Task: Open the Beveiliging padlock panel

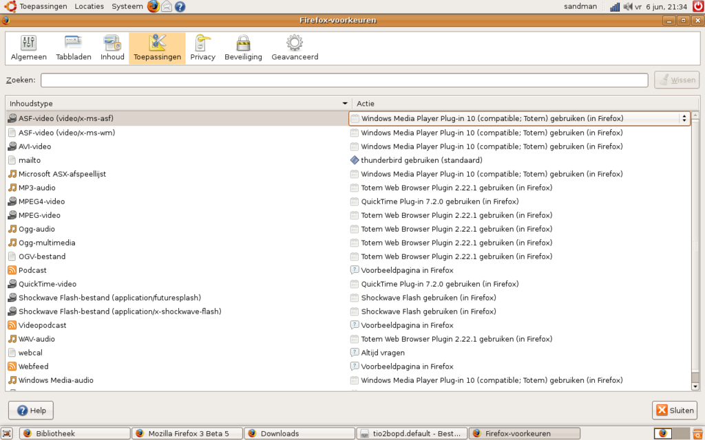Action: pyautogui.click(x=243, y=48)
